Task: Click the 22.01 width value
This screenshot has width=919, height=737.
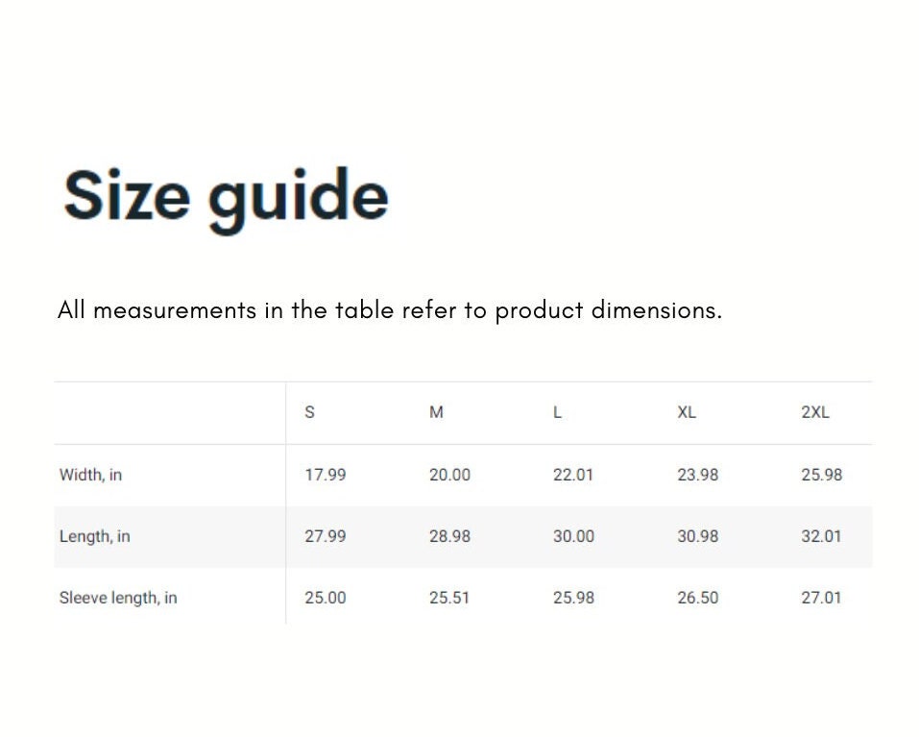Action: point(573,475)
